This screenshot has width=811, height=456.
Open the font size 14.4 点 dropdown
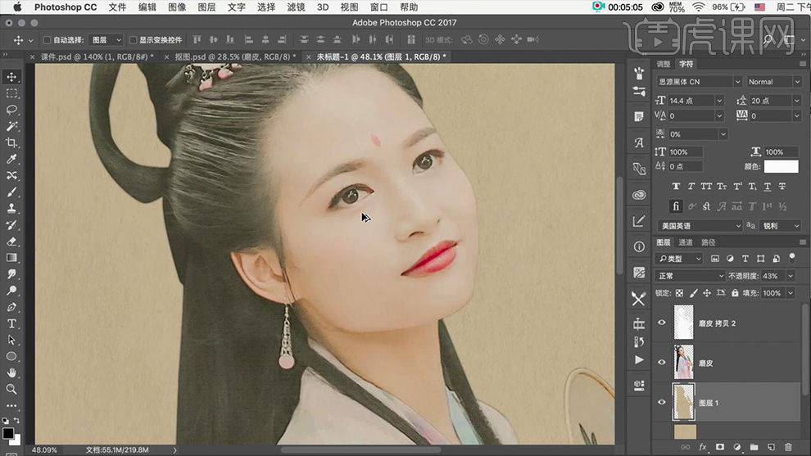[x=719, y=101]
